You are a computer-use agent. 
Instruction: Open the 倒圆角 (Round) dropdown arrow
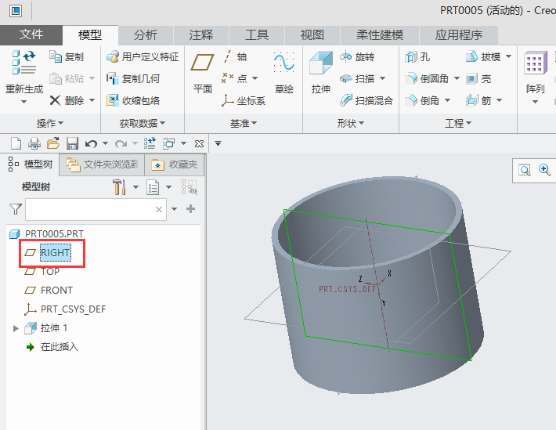pos(455,79)
